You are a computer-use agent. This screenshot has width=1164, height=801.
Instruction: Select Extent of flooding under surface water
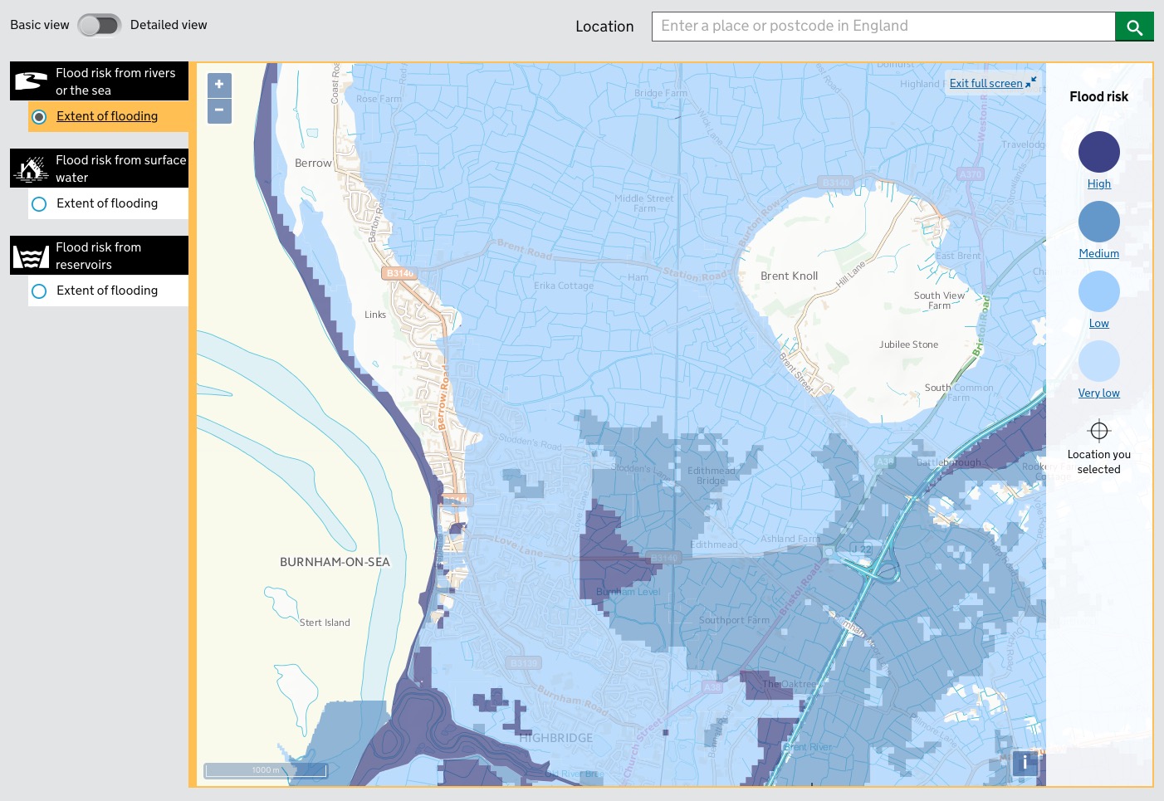pyautogui.click(x=107, y=203)
